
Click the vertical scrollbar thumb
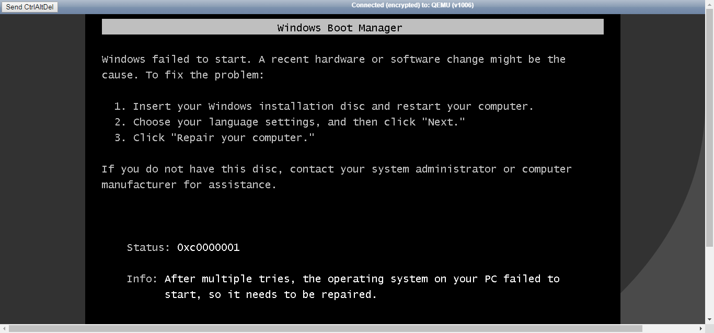point(709,128)
